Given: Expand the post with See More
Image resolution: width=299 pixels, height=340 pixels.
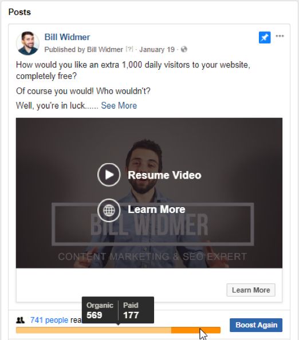Looking at the screenshot, I should click(x=119, y=105).
